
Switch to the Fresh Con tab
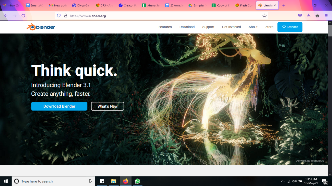point(244,5)
